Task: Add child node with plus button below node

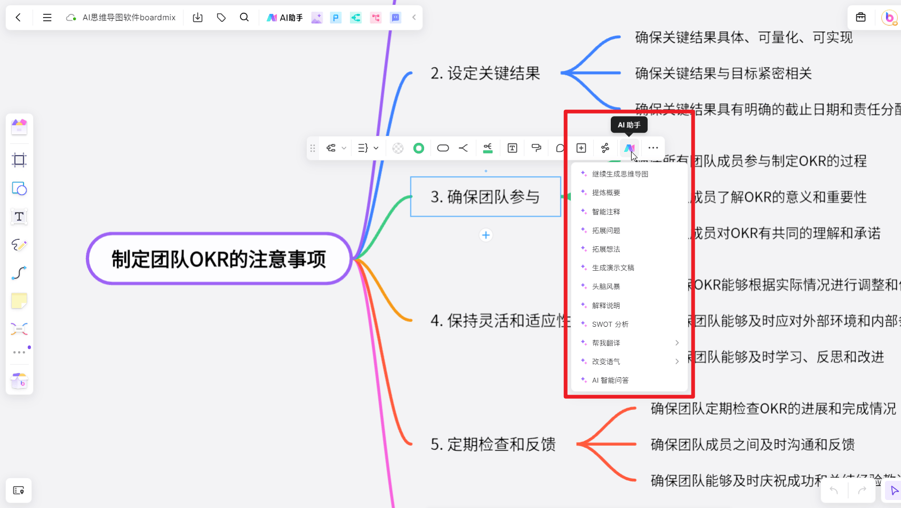Action: 485,235
